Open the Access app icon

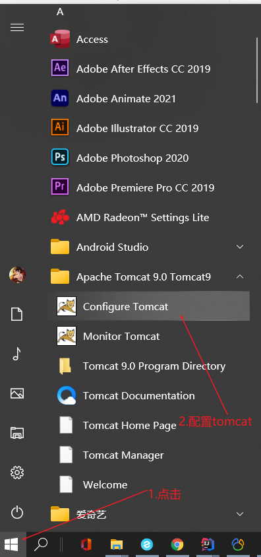click(x=60, y=39)
